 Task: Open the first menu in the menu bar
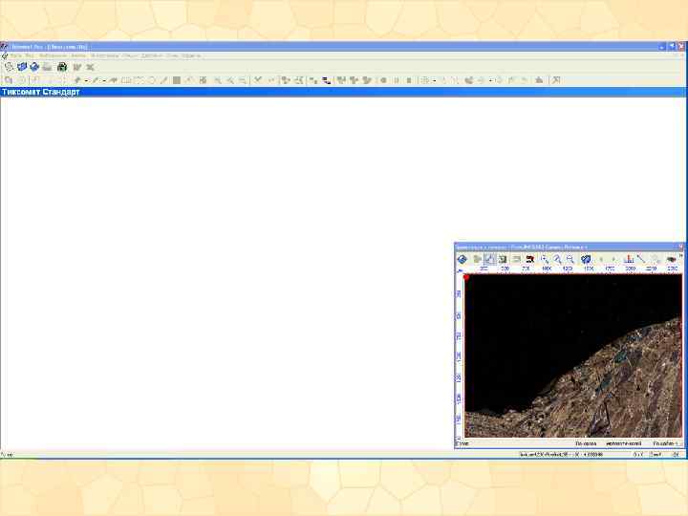pos(16,55)
